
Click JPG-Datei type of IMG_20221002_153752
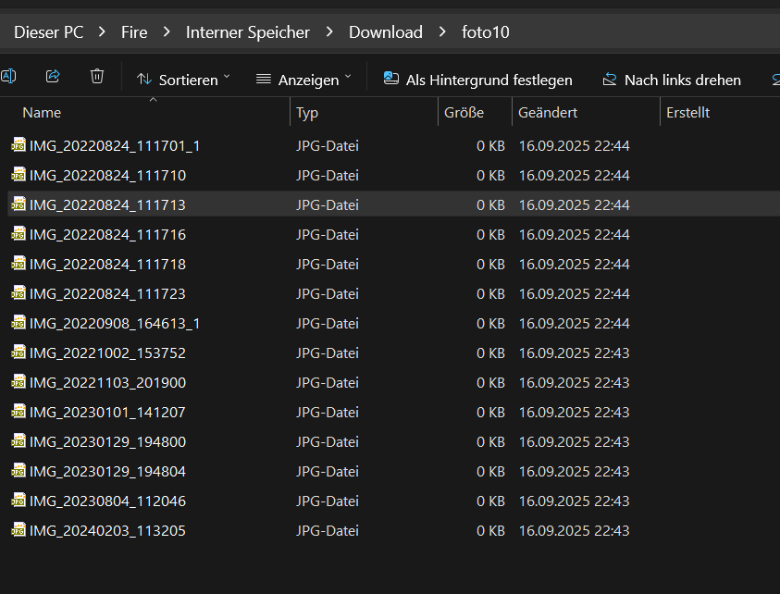328,353
